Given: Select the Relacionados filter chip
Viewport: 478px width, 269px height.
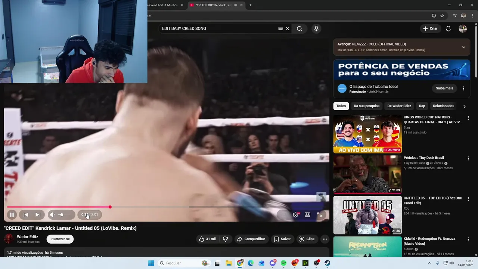Looking at the screenshot, I should (443, 106).
